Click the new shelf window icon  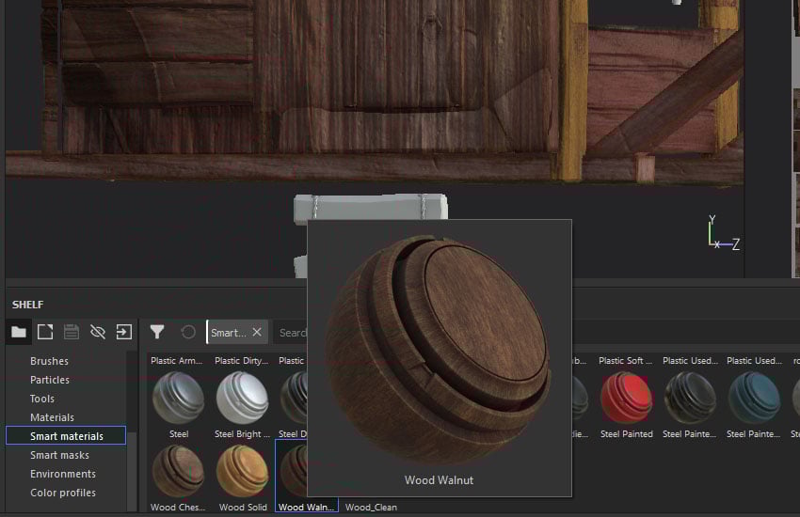tap(45, 332)
